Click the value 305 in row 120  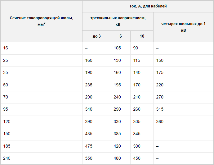click(137, 121)
